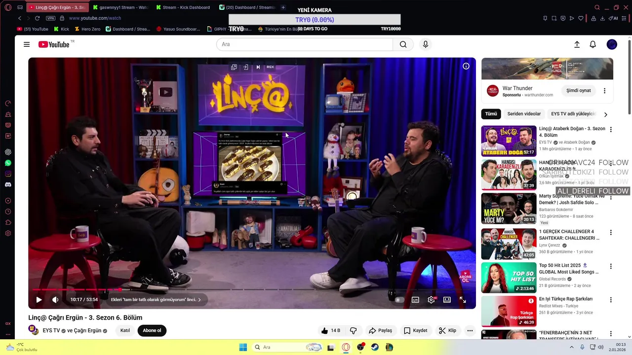Play the video with the play button

tap(39, 299)
